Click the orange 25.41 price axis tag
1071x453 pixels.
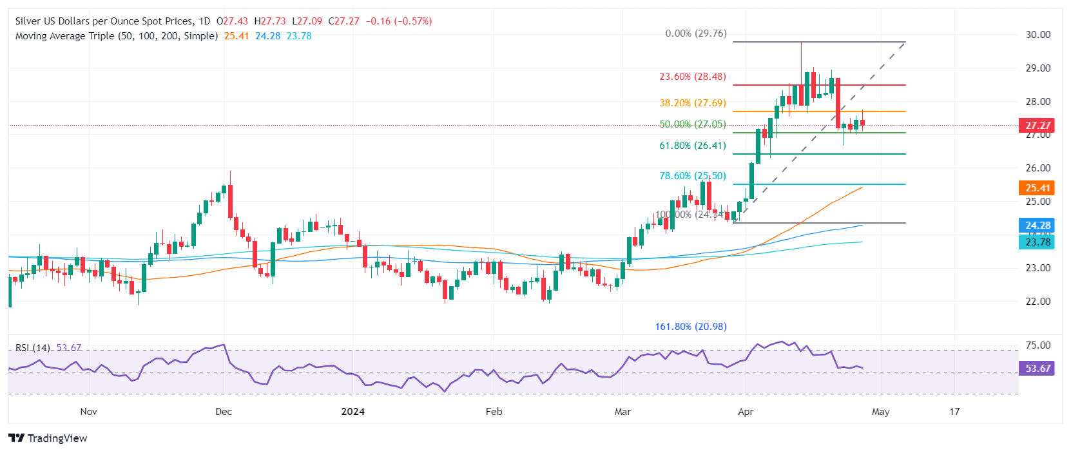[x=1037, y=188]
